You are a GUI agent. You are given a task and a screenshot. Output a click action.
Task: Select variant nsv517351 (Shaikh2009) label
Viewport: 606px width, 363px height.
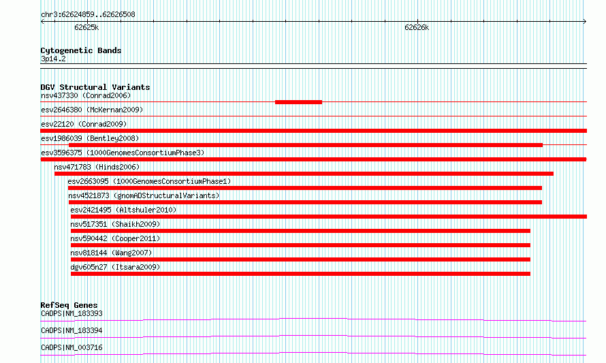(x=115, y=224)
